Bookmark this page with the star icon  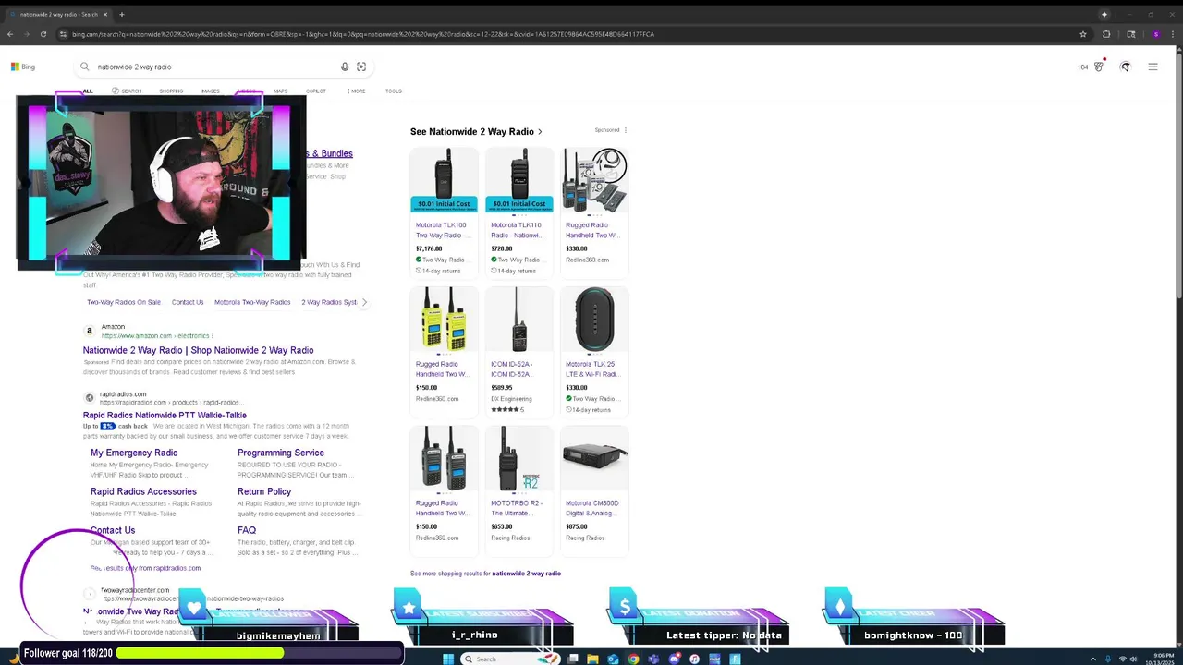pos(1083,34)
